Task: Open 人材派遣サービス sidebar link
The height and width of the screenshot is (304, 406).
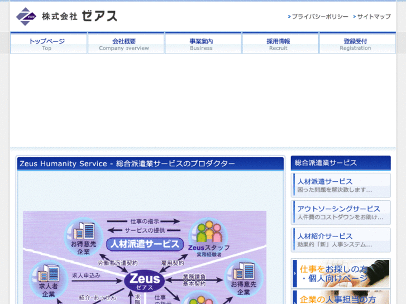Action: pyautogui.click(x=341, y=185)
